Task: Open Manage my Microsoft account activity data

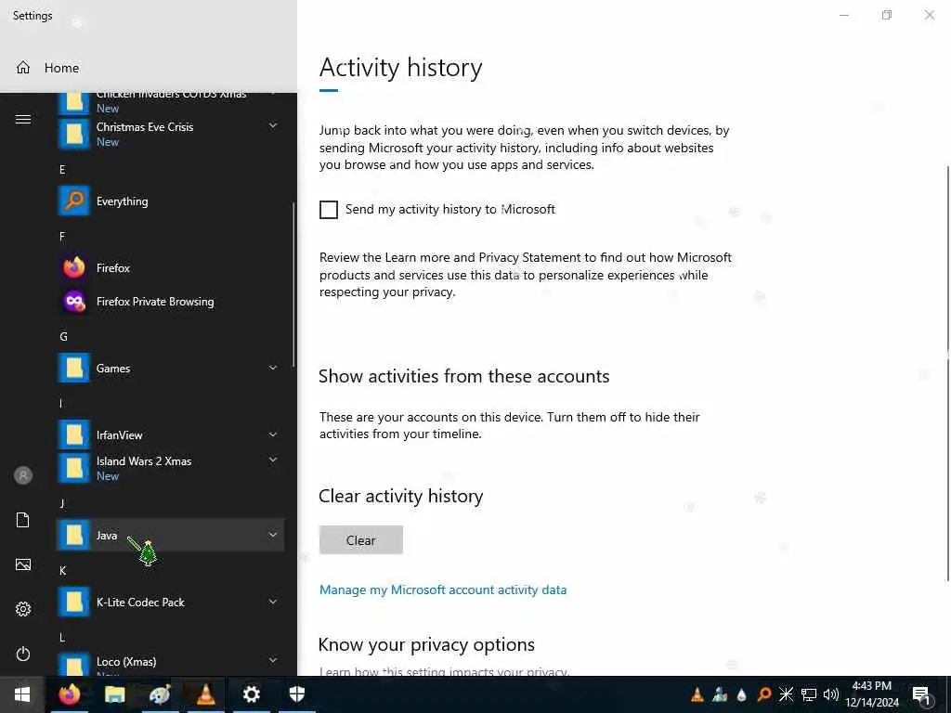Action: point(443,590)
